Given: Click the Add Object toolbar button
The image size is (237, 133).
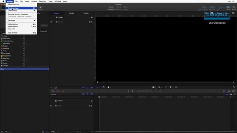Looking at the screenshot, I should point(111,8).
